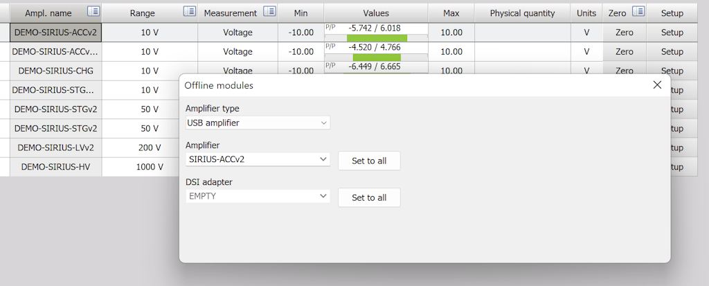The image size is (709, 286).
Task: Click the Min column header
Action: tap(300, 13)
